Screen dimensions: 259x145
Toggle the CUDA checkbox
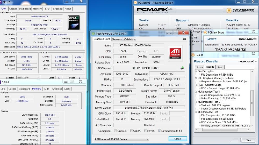pyautogui.click(x=132, y=131)
